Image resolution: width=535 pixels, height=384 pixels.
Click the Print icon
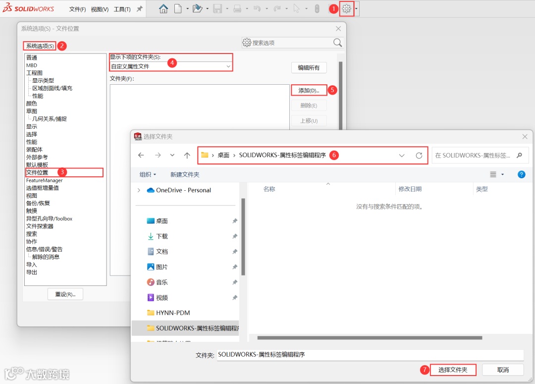(237, 9)
